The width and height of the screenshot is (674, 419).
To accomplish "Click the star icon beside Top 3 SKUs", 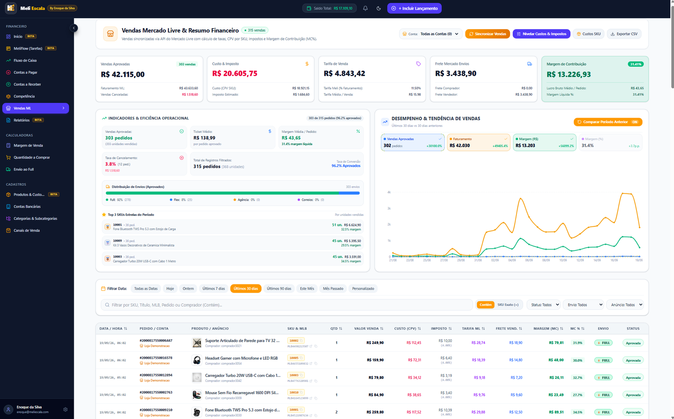I will (104, 215).
